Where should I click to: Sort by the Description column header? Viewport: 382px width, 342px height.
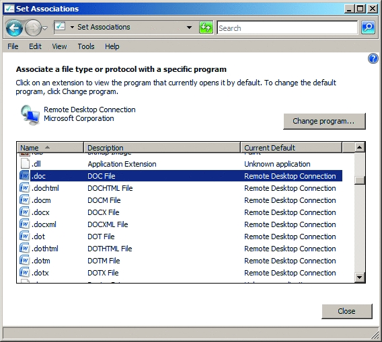[162, 148]
